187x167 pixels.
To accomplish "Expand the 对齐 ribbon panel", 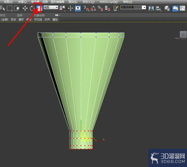I will pos(47,20).
